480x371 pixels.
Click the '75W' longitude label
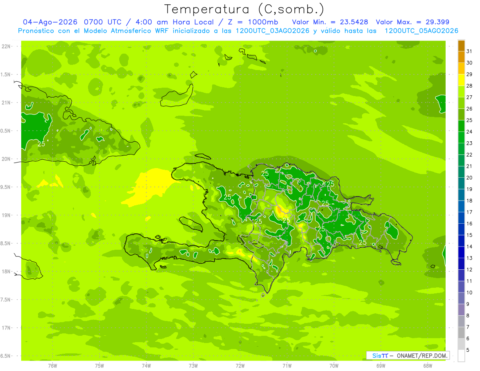(99, 365)
